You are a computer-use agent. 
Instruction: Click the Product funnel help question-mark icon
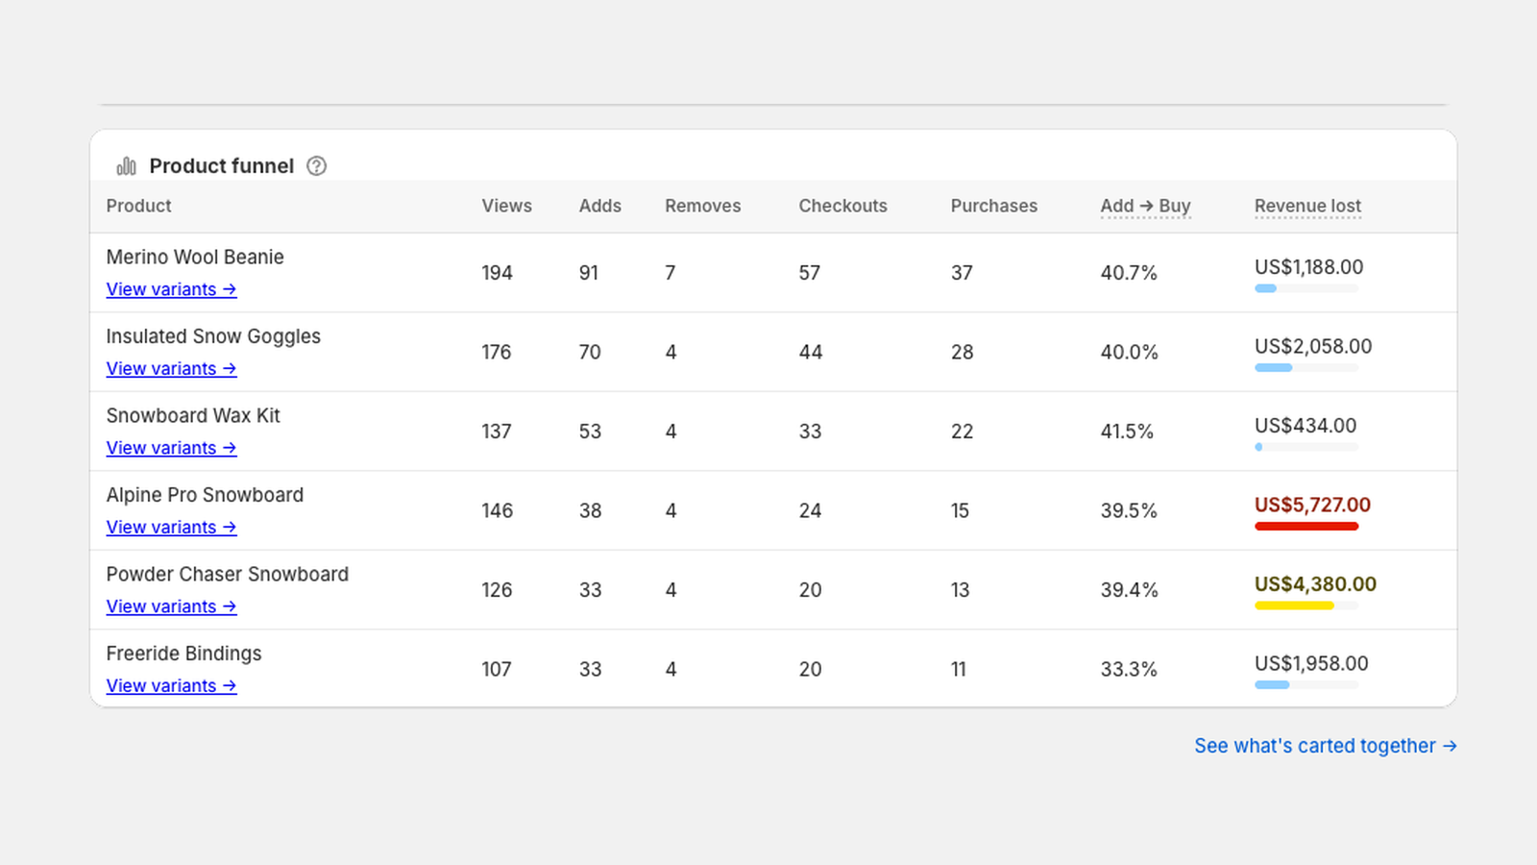(x=316, y=166)
